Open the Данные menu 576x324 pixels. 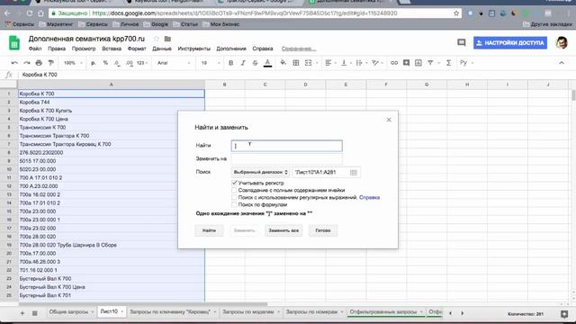coord(162,49)
